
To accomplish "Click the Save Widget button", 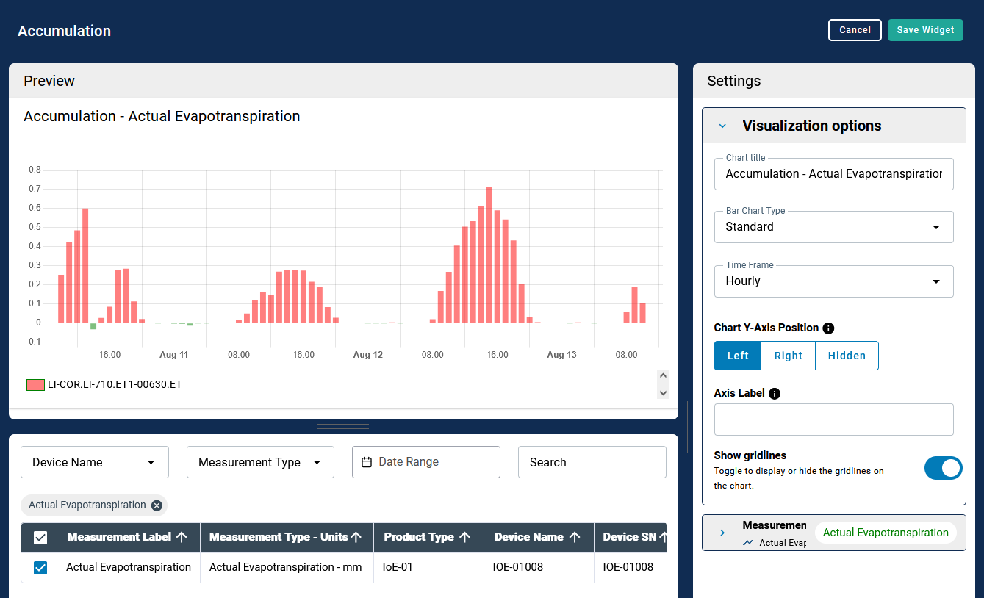I will [924, 30].
